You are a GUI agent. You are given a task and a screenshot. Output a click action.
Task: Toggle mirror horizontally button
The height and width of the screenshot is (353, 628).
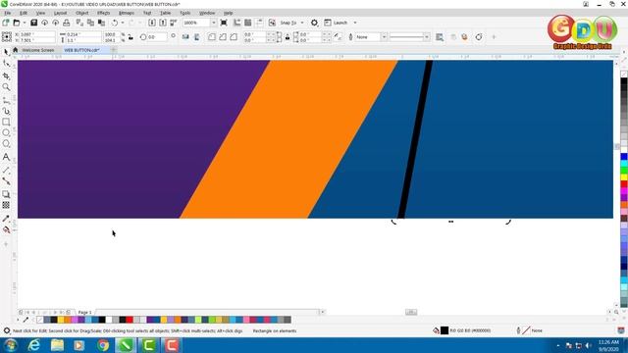pos(185,37)
